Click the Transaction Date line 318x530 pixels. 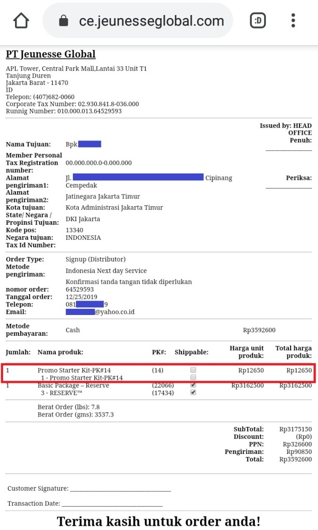coord(112,504)
